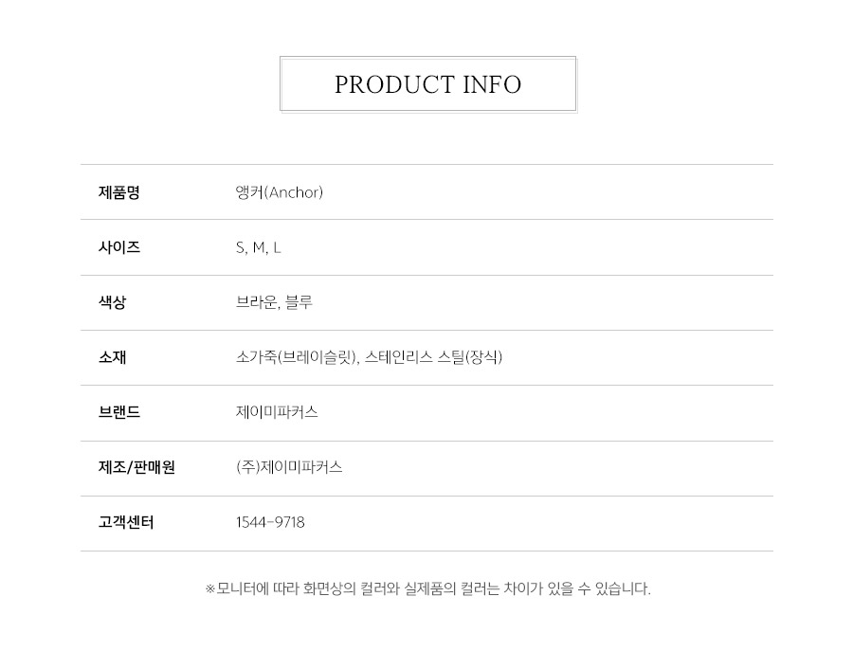The height and width of the screenshot is (669, 853).
Task: Click the ※ symbol before the disclaimer
Action: pyautogui.click(x=210, y=589)
